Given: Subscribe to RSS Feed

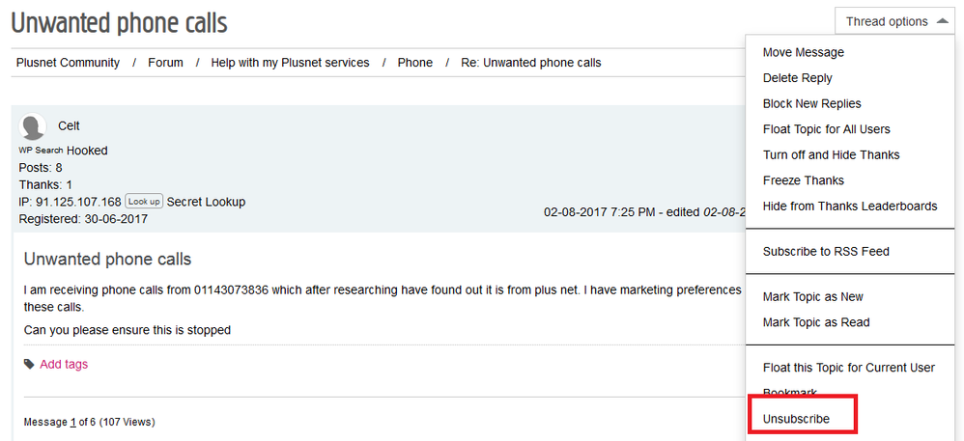Looking at the screenshot, I should pyautogui.click(x=826, y=251).
